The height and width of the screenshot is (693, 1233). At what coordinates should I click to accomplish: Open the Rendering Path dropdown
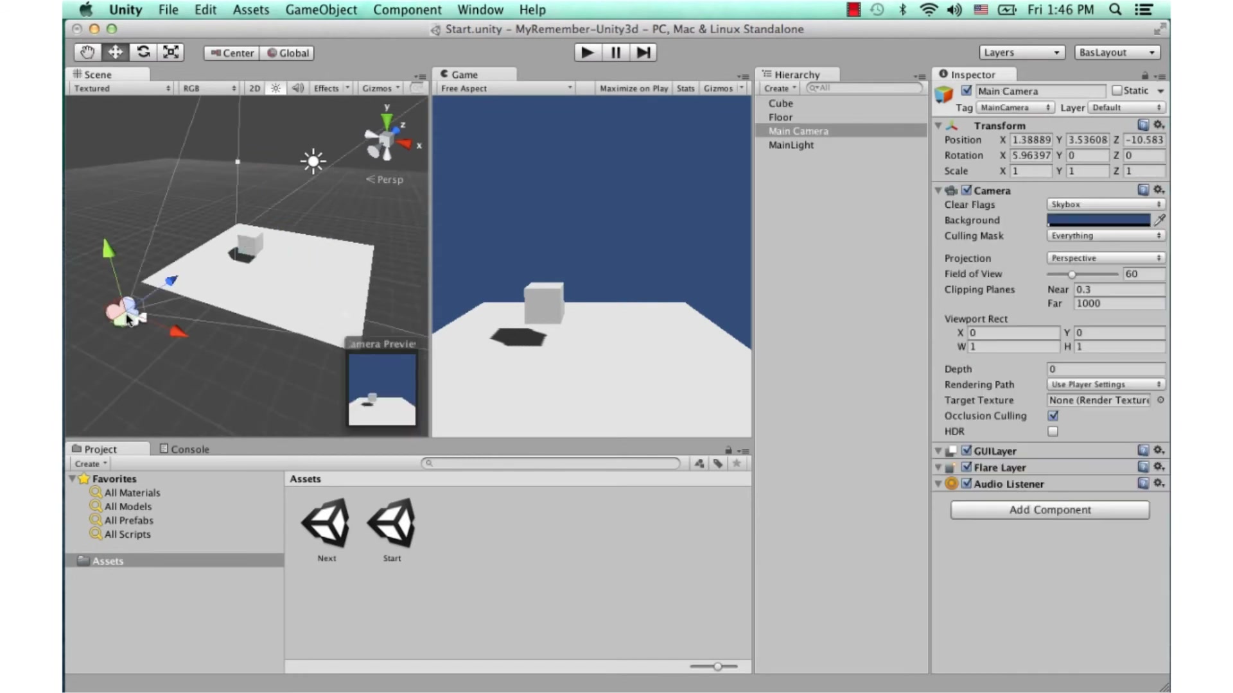coord(1106,384)
